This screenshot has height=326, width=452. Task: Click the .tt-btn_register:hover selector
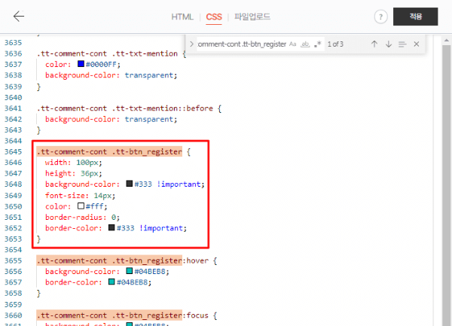coord(160,260)
